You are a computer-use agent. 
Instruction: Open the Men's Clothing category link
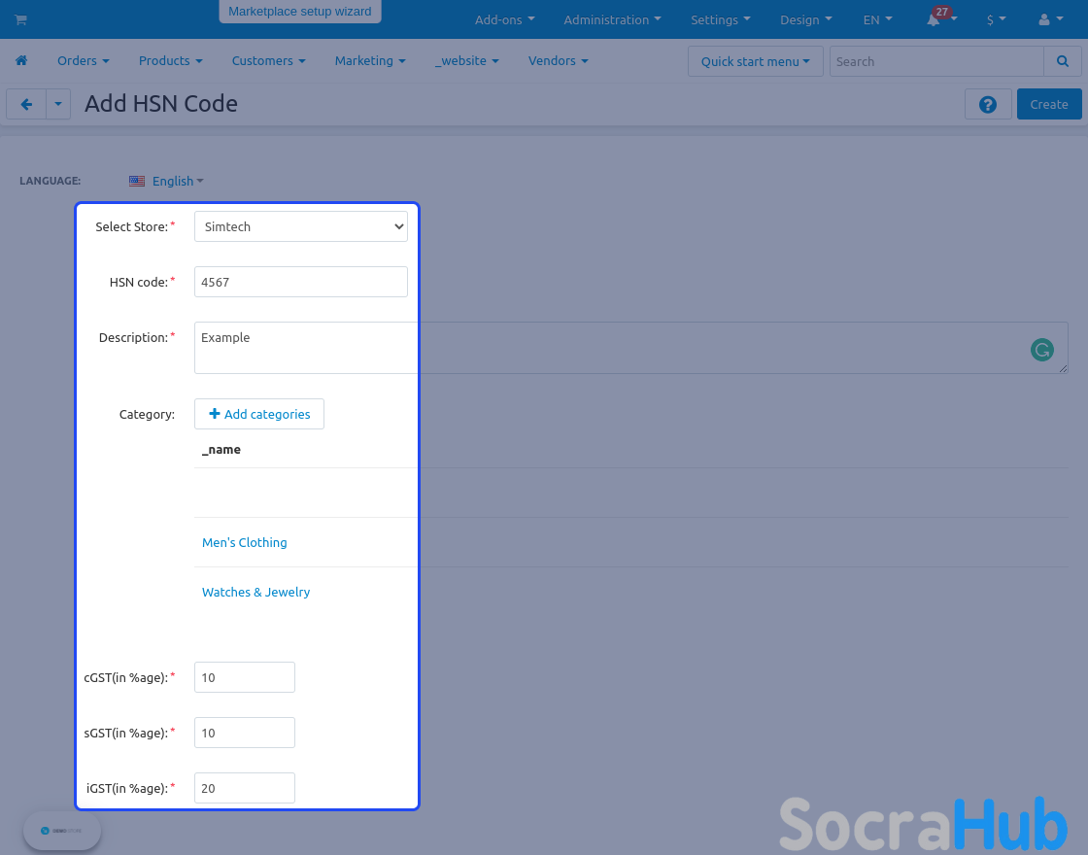click(x=245, y=542)
